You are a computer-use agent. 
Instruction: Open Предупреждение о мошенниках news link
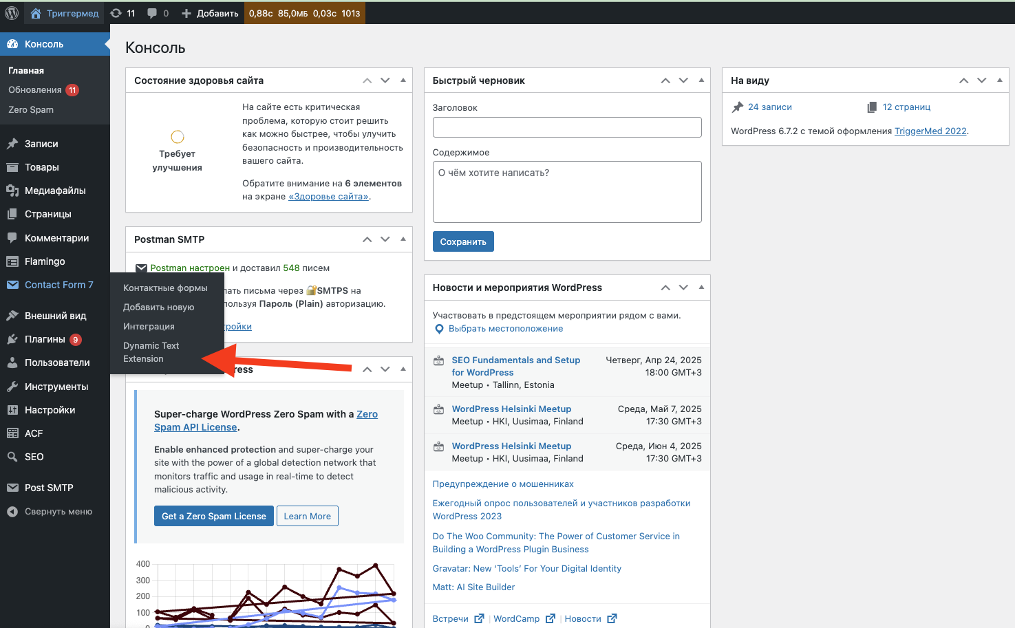pyautogui.click(x=503, y=484)
